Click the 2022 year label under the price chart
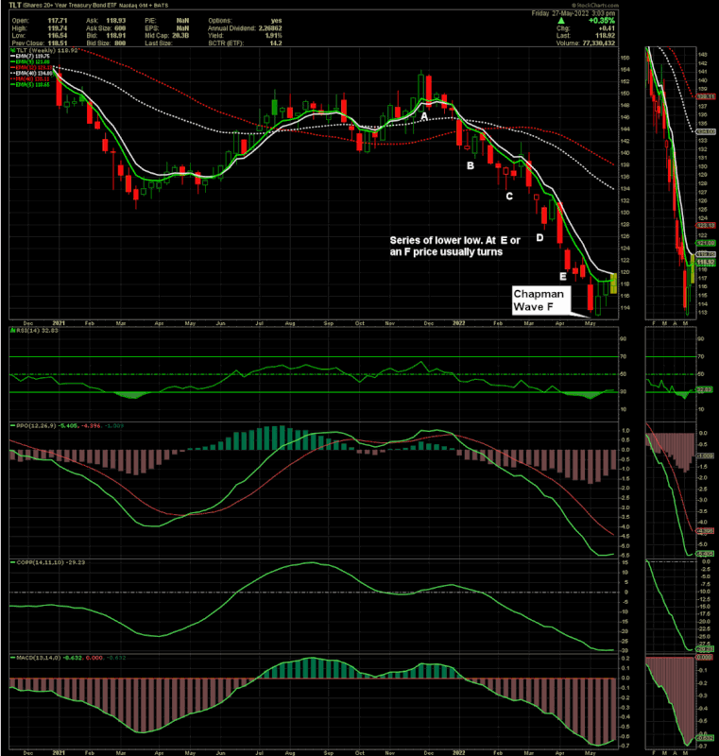This screenshot has height=756, width=719. click(458, 323)
